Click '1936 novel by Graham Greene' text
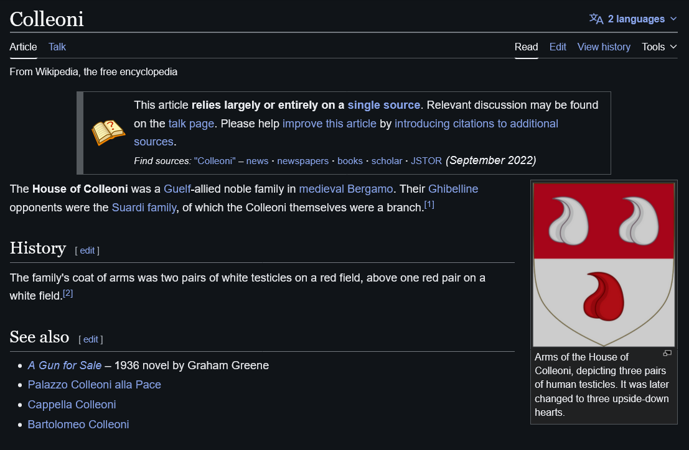This screenshot has height=450, width=689. [x=192, y=365]
